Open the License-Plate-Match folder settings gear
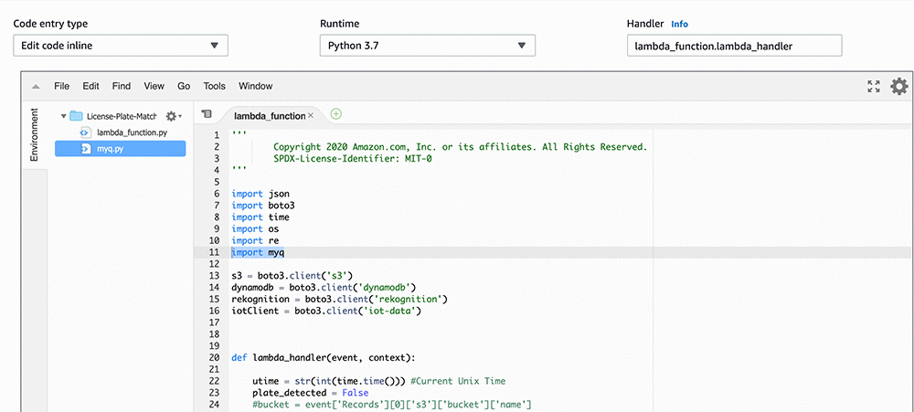914x412 pixels. click(174, 116)
